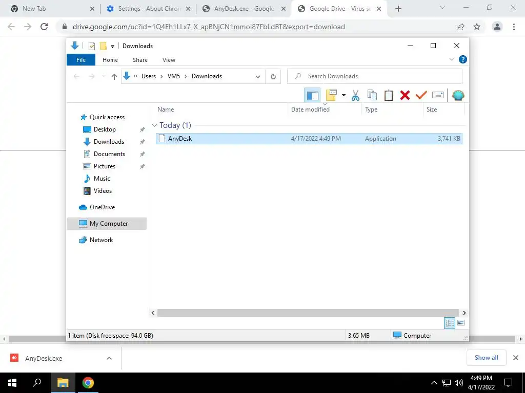Toggle the navigation pane button in Explorer toolbar
Image resolution: width=525 pixels, height=393 pixels.
[312, 95]
